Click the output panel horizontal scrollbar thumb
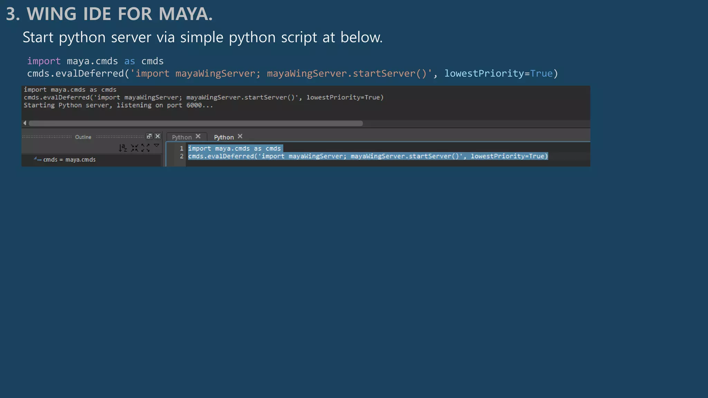The image size is (708, 398). click(196, 123)
